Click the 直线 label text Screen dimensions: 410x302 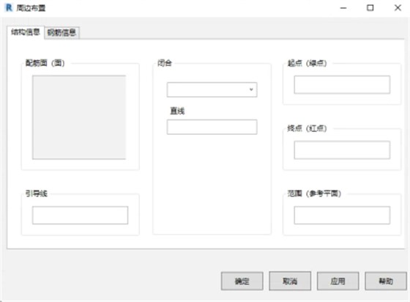coord(177,111)
